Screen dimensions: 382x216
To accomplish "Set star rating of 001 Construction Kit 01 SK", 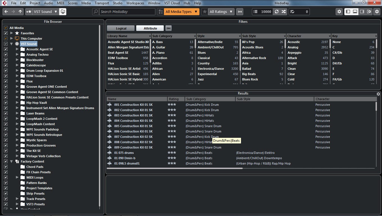I will point(172,105).
